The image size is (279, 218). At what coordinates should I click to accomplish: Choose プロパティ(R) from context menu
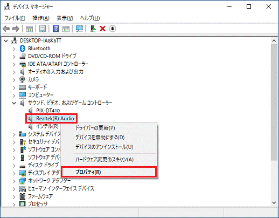(109, 172)
